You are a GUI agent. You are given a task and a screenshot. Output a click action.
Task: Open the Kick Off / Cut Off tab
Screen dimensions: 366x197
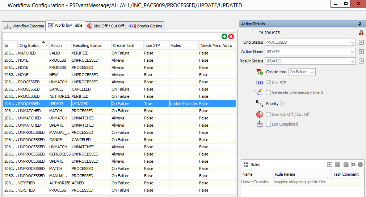point(105,26)
